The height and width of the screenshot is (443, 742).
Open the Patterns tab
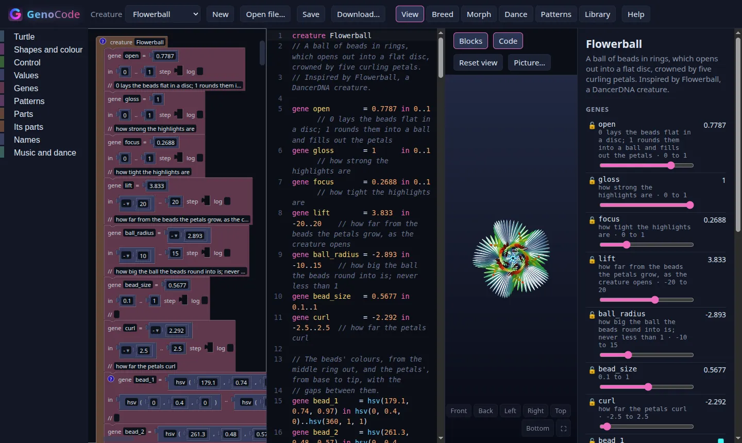point(556,14)
